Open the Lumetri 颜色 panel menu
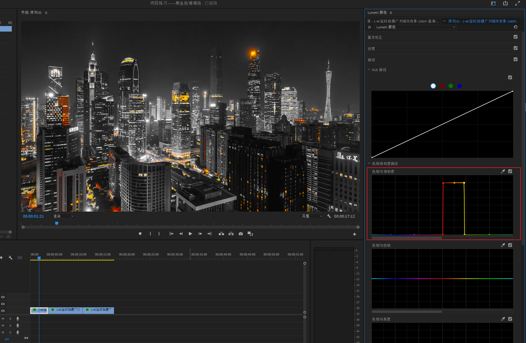The image size is (526, 343). [391, 13]
